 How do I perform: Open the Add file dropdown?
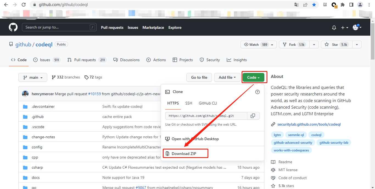click(227, 77)
